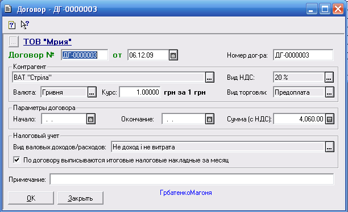Open calendar picker for Начало date
The height and width of the screenshot is (212, 348).
point(90,119)
